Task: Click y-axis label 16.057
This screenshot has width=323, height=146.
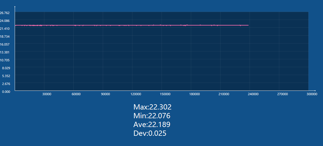Action: point(5,44)
